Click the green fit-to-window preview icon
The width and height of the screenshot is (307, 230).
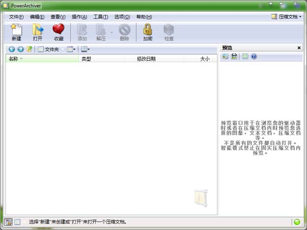245,57
